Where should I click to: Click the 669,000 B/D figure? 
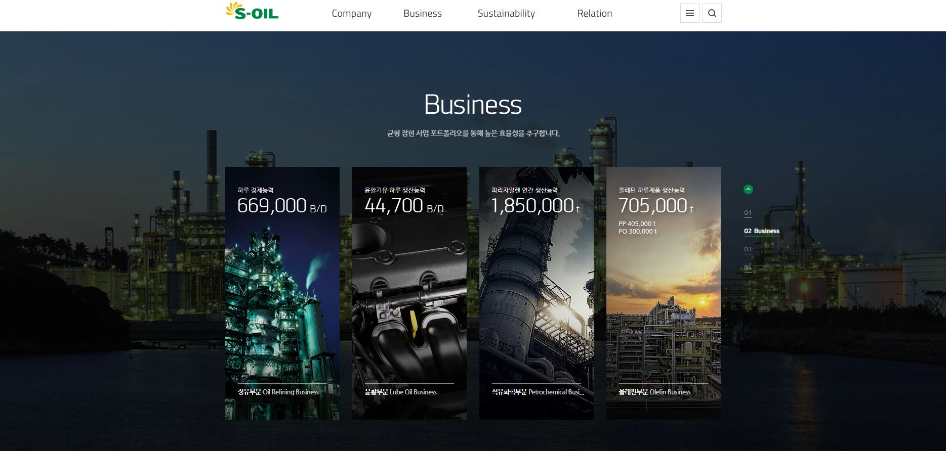(x=282, y=206)
